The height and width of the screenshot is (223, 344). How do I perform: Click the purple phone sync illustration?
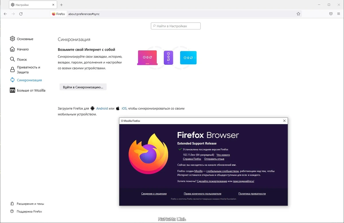click(x=168, y=57)
